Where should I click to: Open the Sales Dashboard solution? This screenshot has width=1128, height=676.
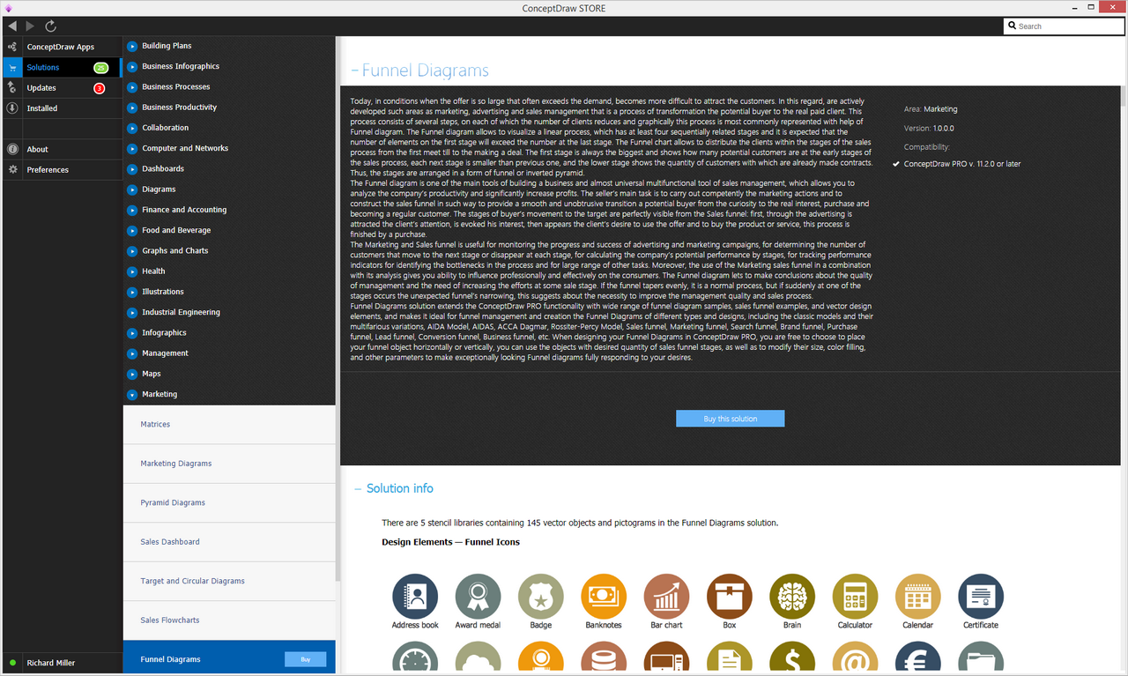pos(229,542)
